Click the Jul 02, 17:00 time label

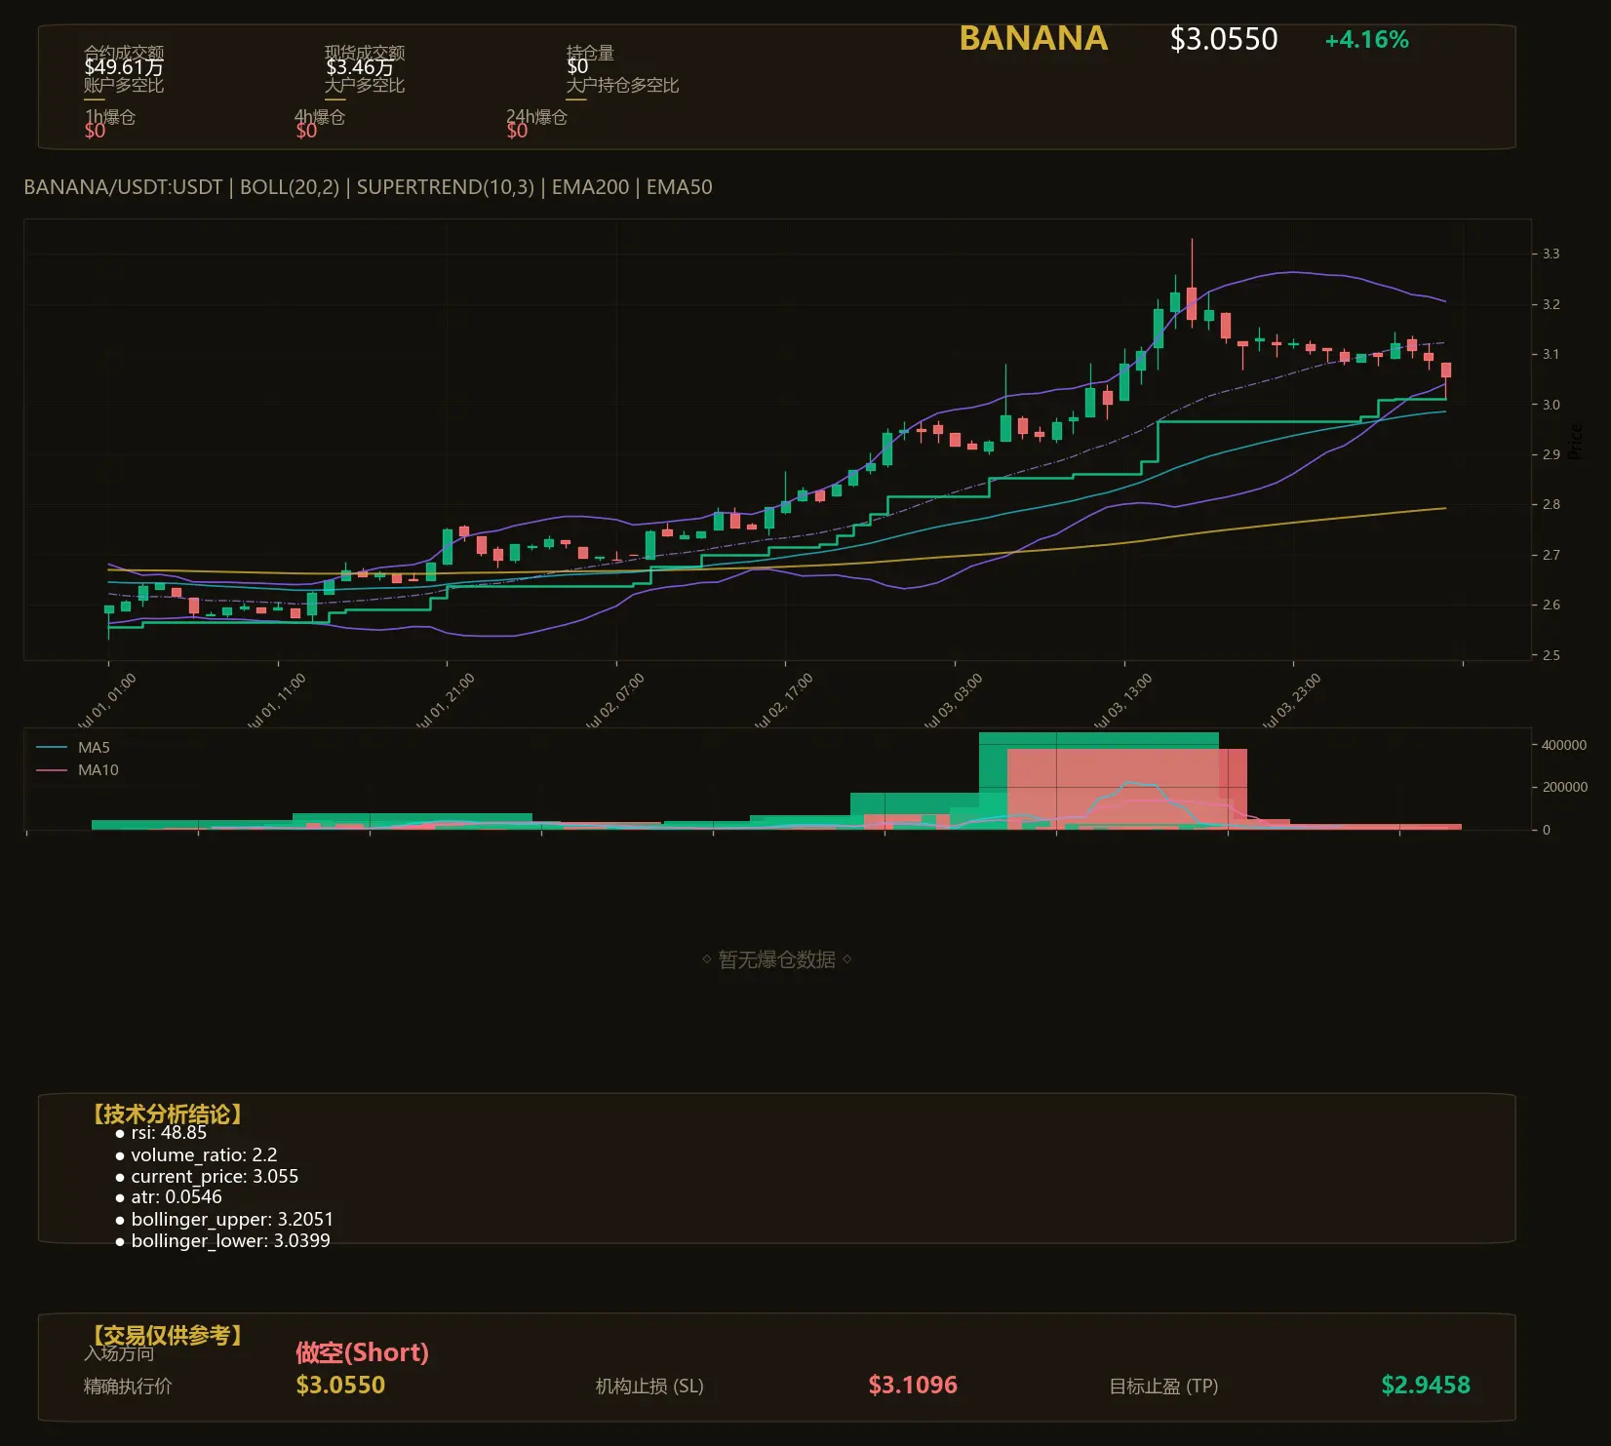click(x=784, y=701)
